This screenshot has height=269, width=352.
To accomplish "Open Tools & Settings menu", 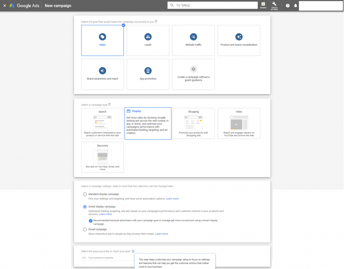I will click(x=274, y=5).
